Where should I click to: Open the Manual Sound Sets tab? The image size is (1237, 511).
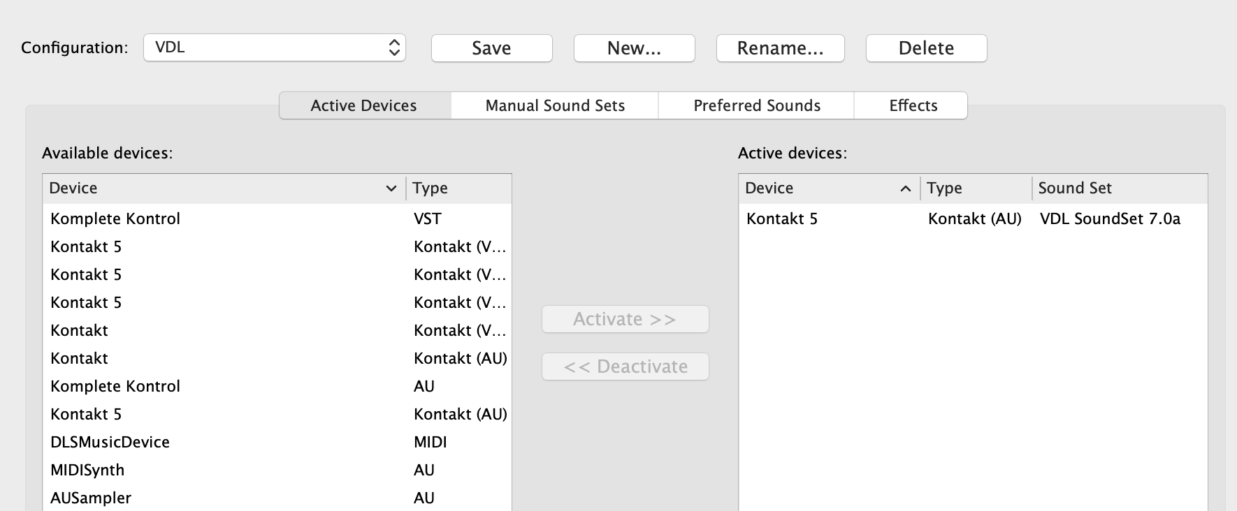pyautogui.click(x=555, y=105)
